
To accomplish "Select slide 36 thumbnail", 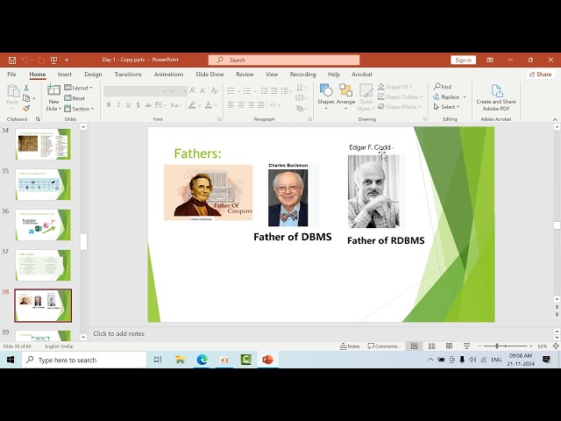I will pos(43,225).
